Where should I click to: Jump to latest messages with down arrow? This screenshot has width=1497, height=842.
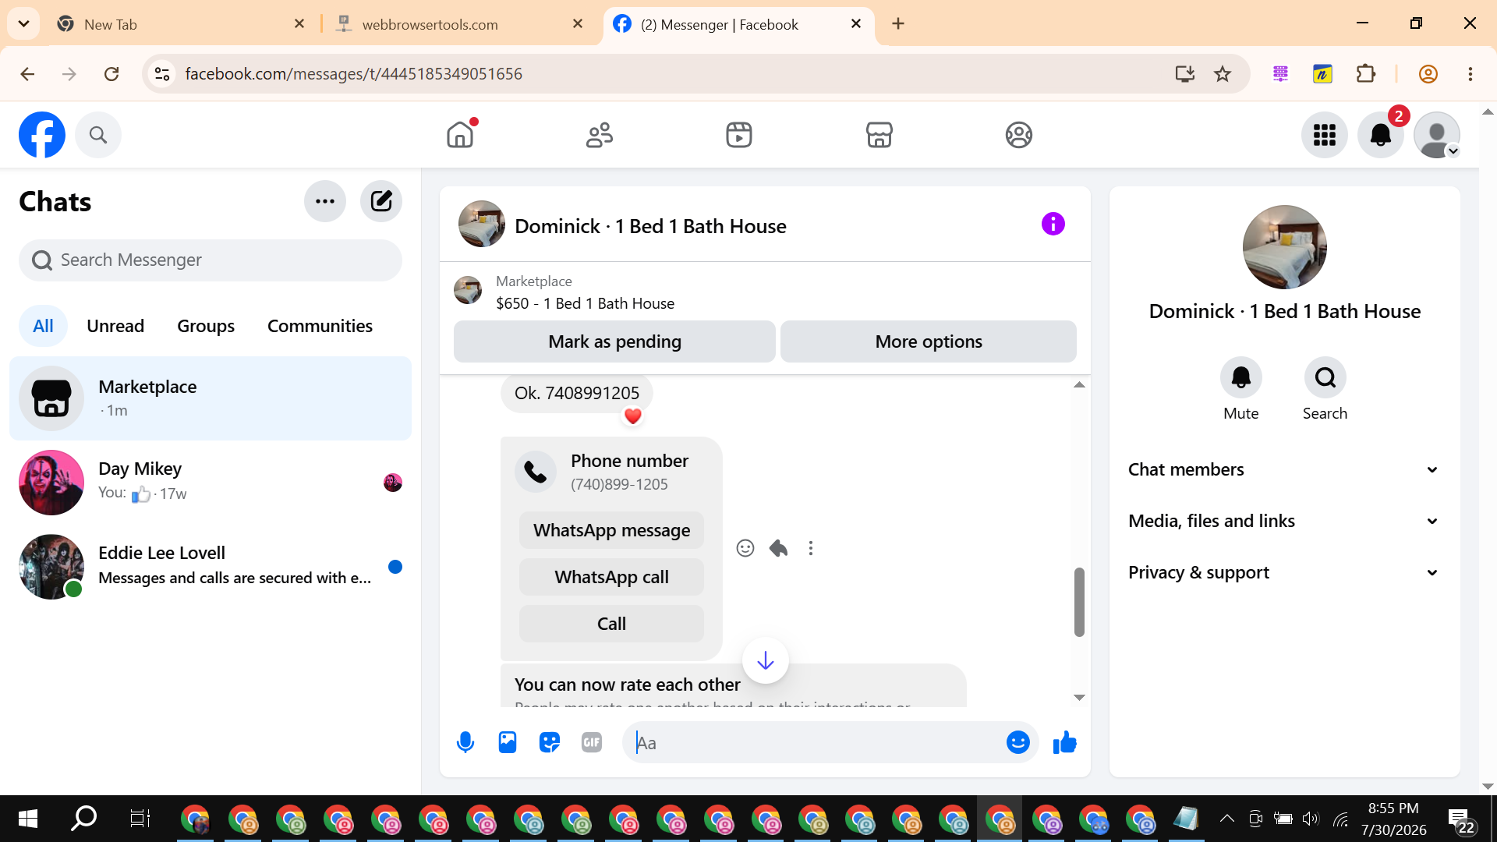(766, 660)
